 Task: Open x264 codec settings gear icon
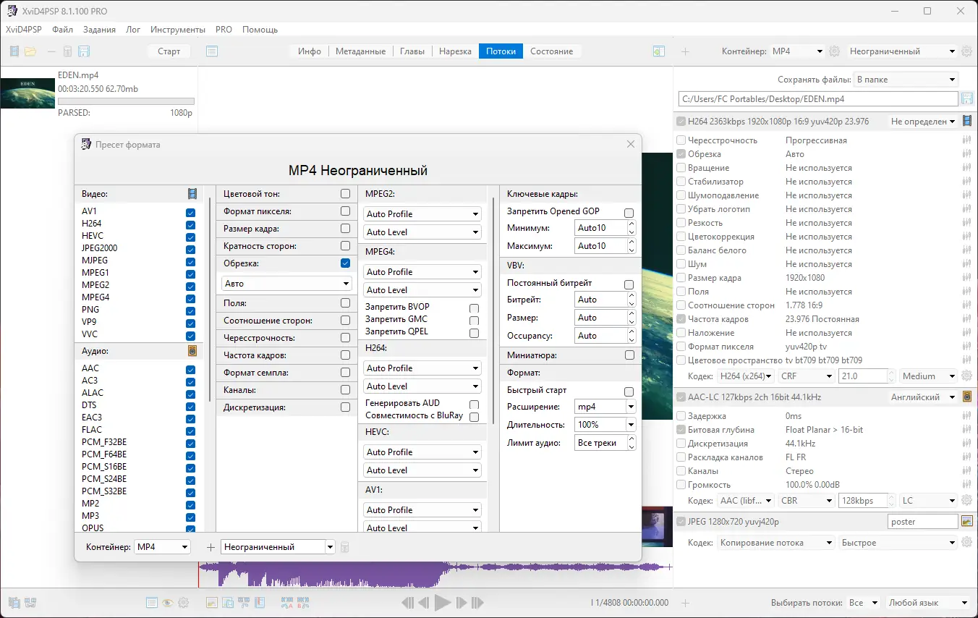(966, 376)
